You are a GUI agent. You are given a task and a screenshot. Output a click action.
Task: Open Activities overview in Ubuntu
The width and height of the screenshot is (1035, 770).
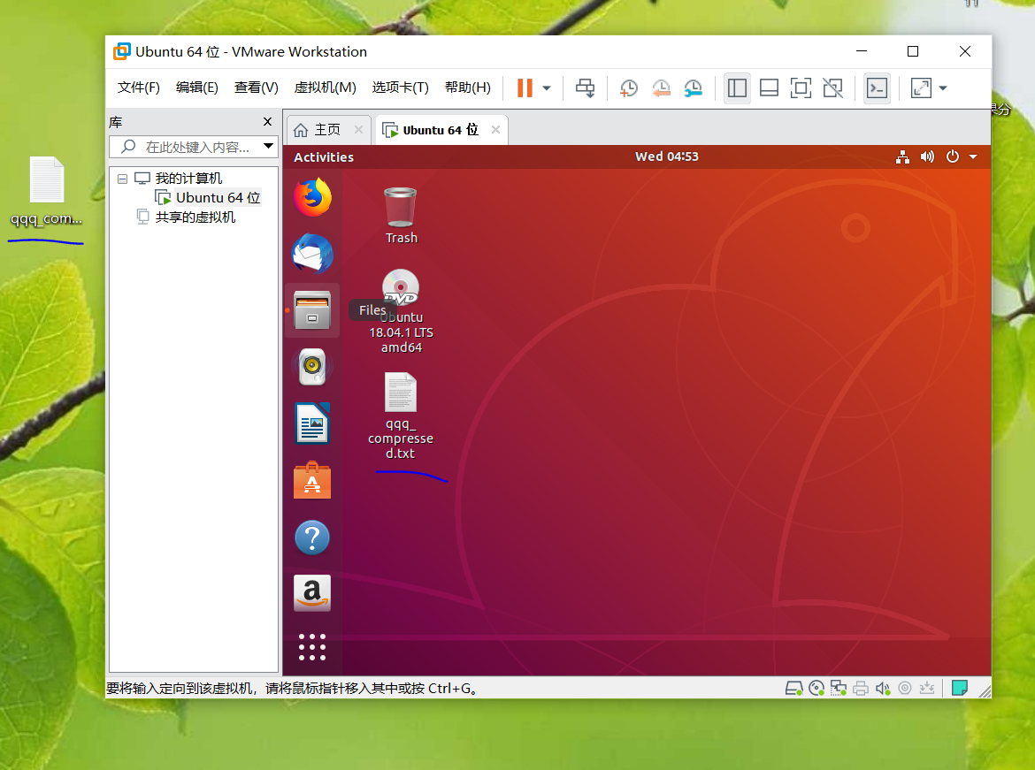(324, 157)
